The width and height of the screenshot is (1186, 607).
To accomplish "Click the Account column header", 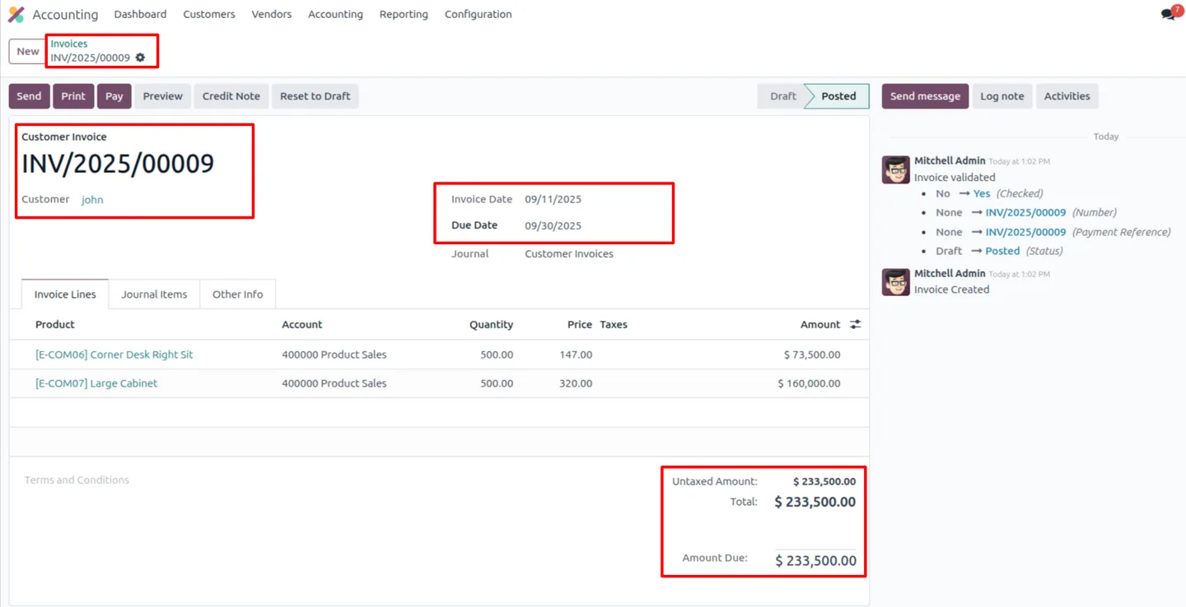I will [302, 325].
